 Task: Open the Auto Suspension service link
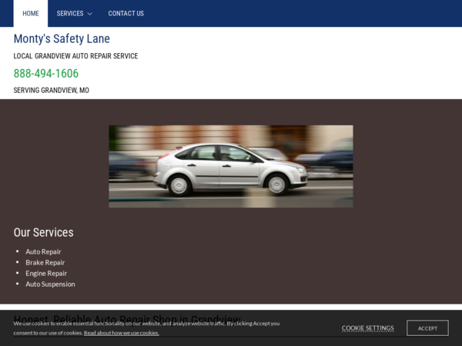coord(50,284)
